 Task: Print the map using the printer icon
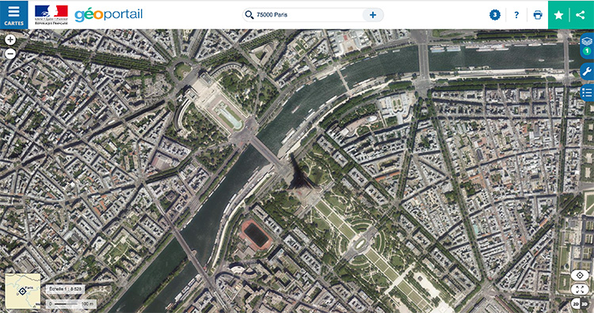point(538,15)
